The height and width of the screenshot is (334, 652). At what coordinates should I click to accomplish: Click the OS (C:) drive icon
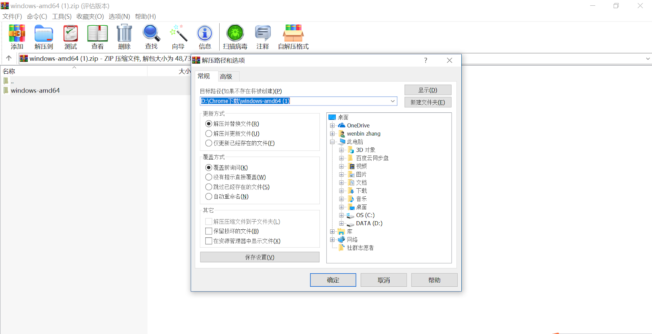point(350,215)
